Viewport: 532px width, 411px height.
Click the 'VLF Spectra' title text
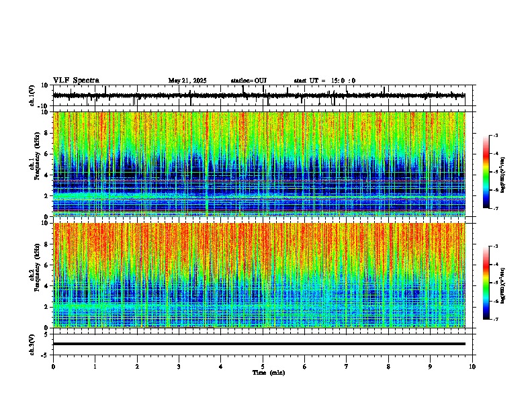76,81
